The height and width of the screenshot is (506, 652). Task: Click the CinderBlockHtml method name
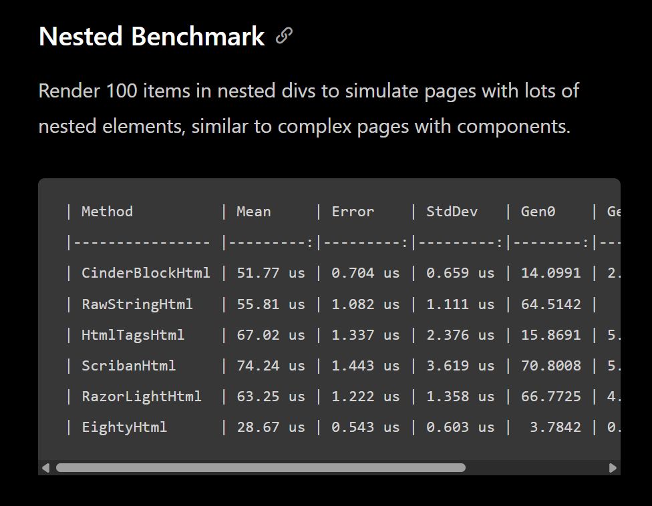tap(146, 273)
